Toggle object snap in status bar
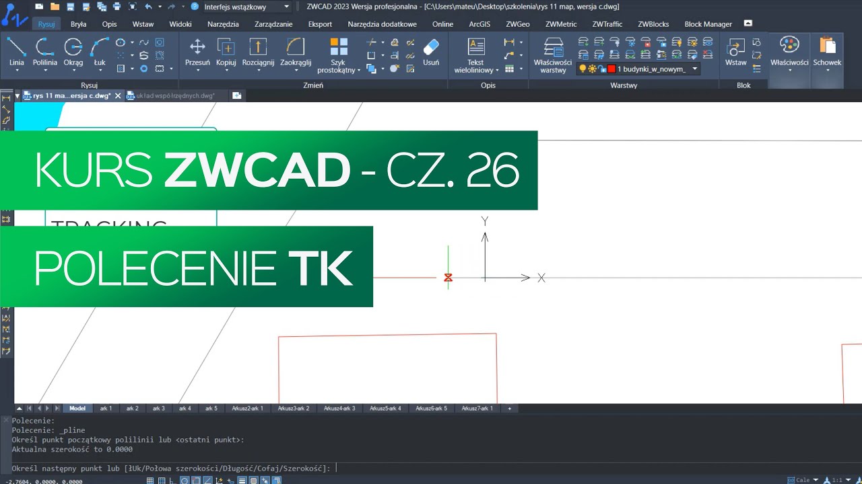Screen dimensions: 862x484 tap(196, 481)
